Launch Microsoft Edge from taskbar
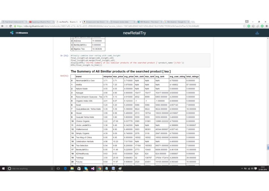 pos(65,169)
